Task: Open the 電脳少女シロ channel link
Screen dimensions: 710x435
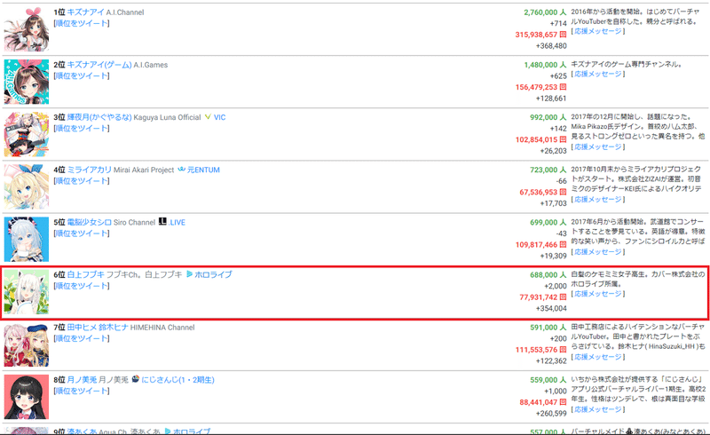Action: [90, 223]
